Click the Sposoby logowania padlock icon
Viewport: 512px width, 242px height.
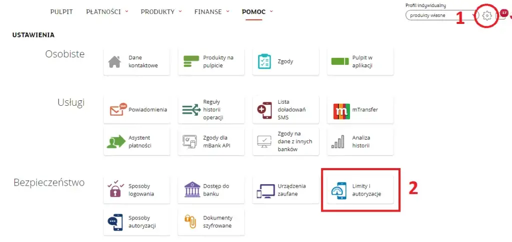[116, 190]
